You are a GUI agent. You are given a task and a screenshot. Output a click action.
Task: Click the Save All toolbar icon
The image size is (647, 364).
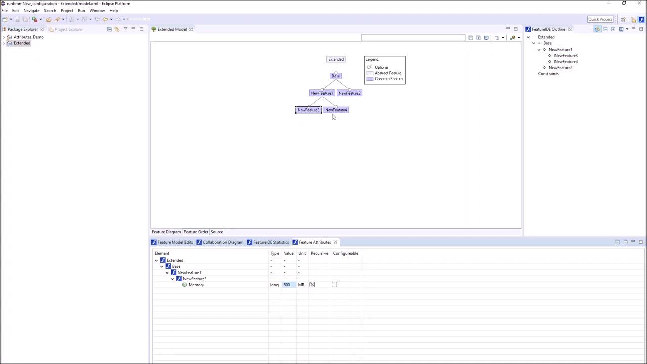25,19
